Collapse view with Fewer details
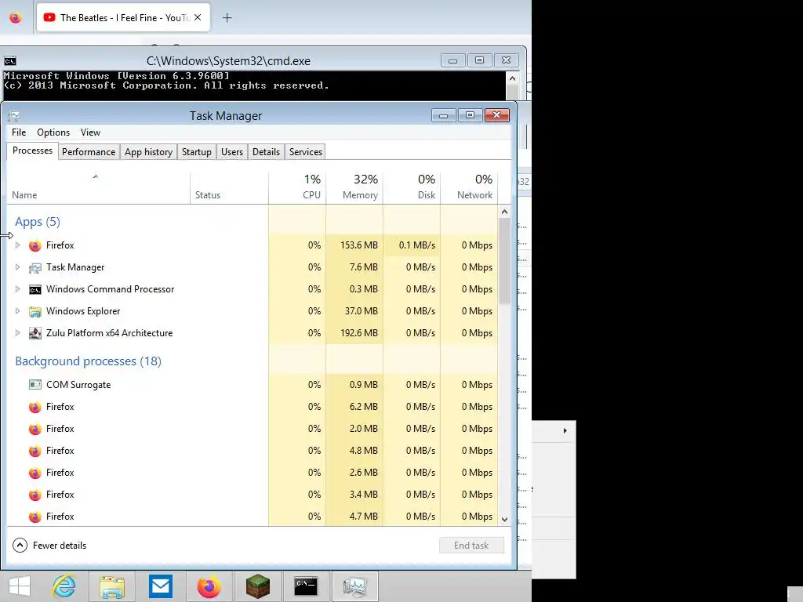The width and height of the screenshot is (803, 602). (x=49, y=546)
